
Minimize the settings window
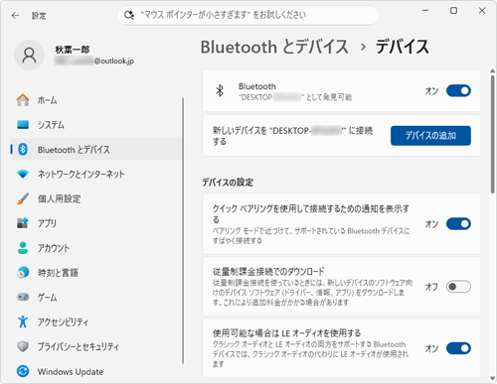(x=425, y=11)
